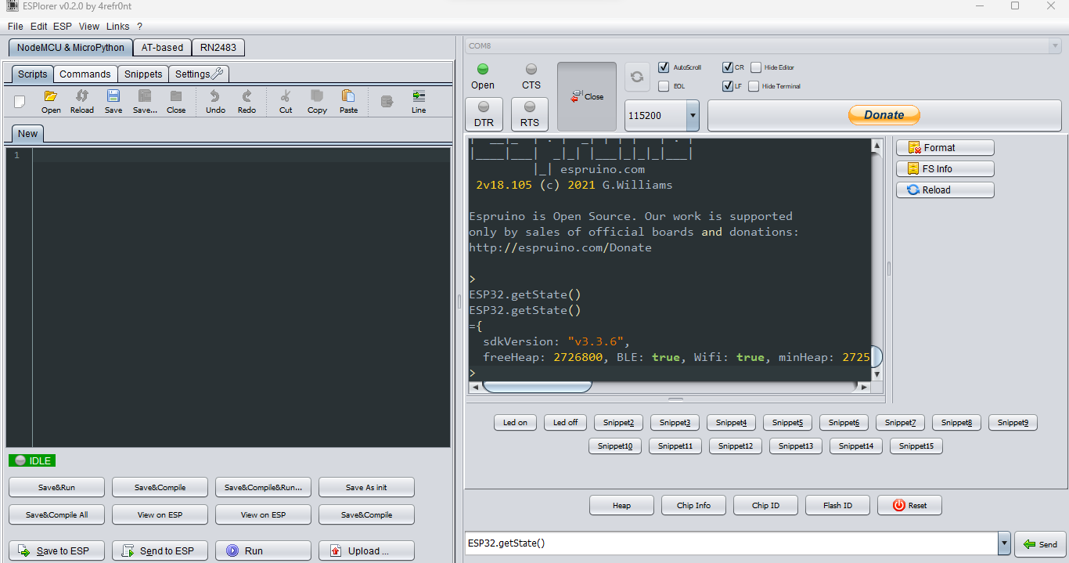Redo the last edit
The width and height of the screenshot is (1069, 563).
[x=247, y=101]
